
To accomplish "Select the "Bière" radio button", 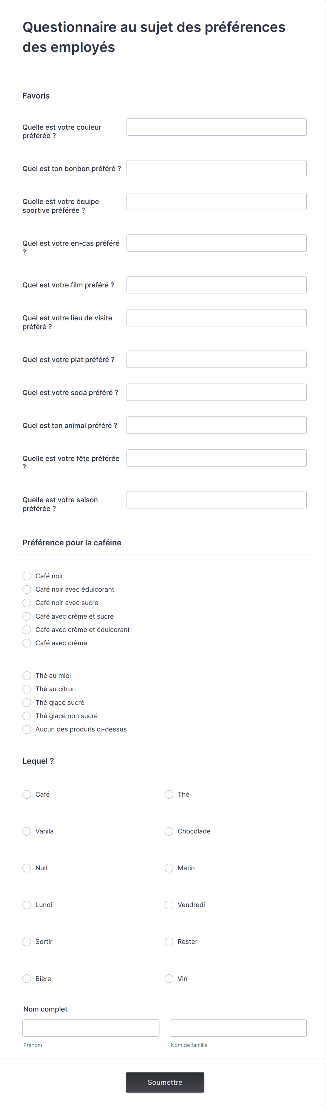I will point(27,979).
